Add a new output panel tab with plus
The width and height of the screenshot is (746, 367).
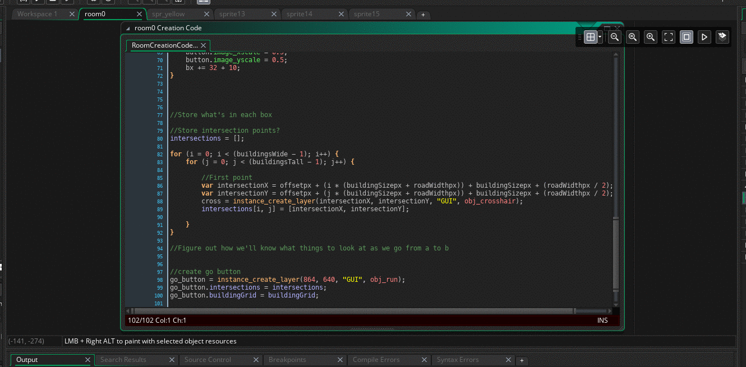[x=521, y=360]
